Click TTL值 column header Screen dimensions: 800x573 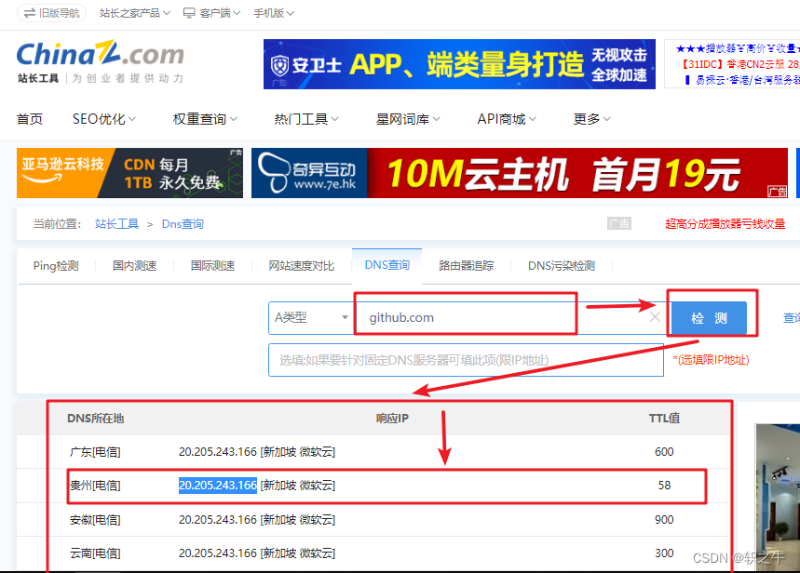(664, 419)
